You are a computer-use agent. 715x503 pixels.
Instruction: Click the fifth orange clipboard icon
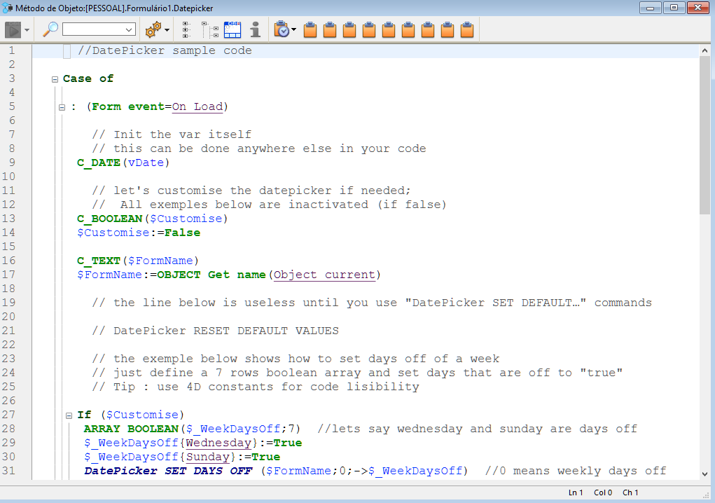(389, 29)
